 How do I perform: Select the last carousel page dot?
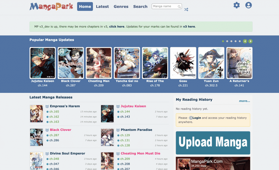[240, 41]
